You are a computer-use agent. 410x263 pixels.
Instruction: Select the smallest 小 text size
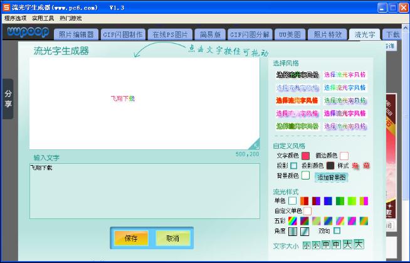[307, 245]
